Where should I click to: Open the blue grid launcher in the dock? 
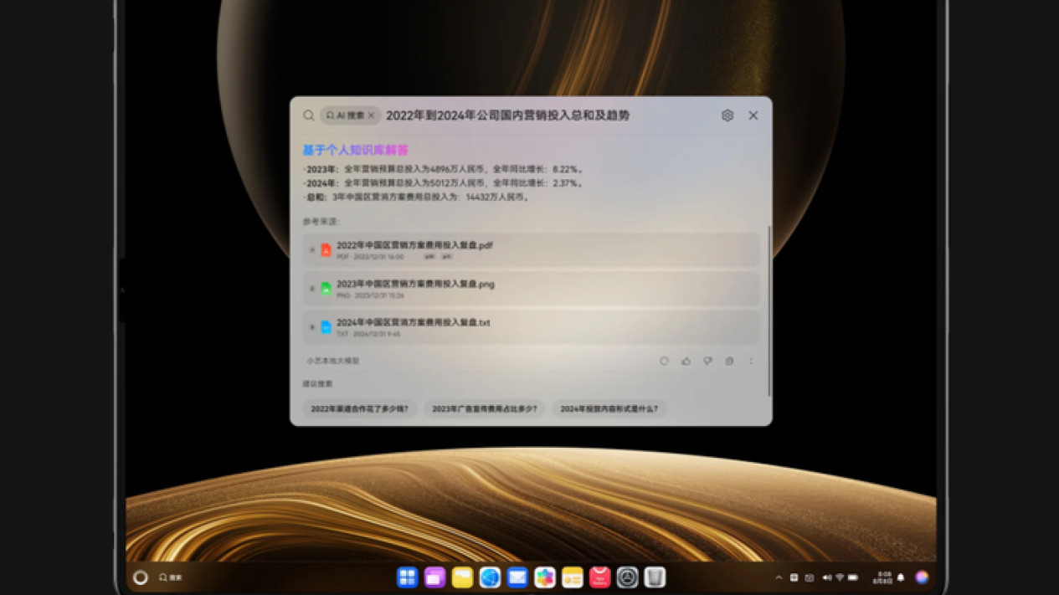tap(408, 577)
